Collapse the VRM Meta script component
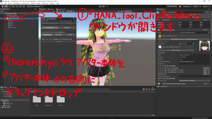 [x=157, y=30]
